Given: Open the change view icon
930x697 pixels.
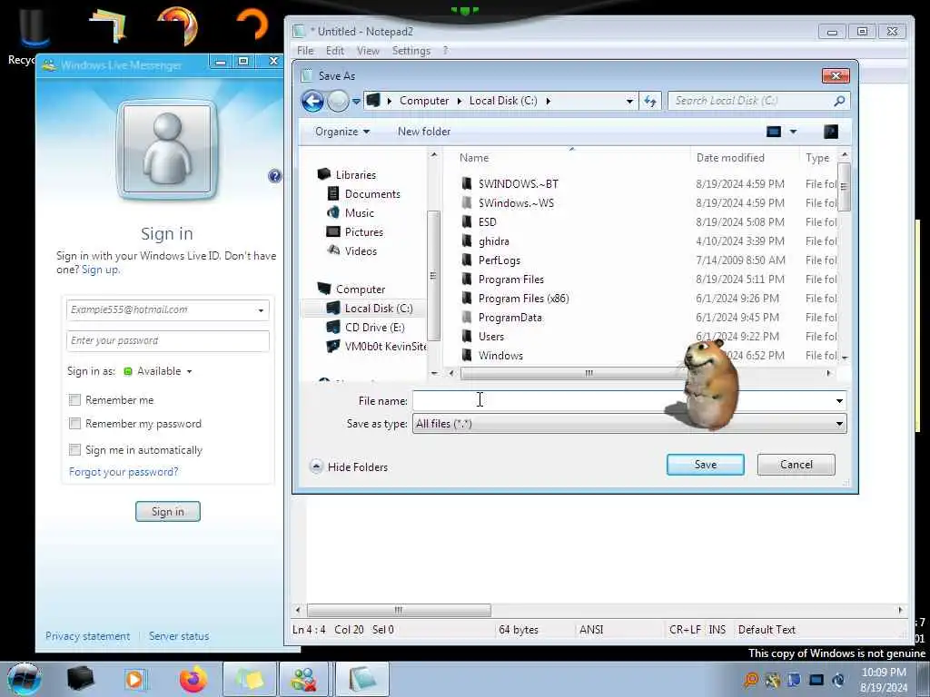Looking at the screenshot, I should click(774, 132).
